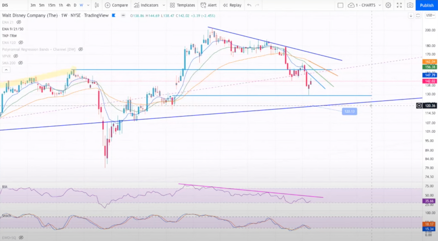Click the DIS symbol search field

click(14, 5)
